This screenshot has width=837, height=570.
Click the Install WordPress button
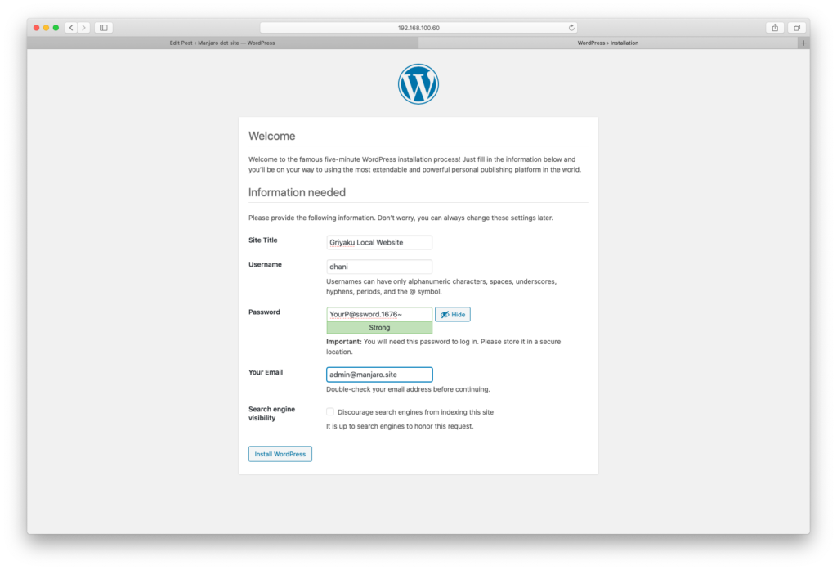coord(280,454)
